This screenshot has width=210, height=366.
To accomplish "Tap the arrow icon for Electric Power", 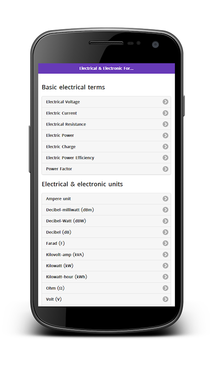I will (165, 135).
